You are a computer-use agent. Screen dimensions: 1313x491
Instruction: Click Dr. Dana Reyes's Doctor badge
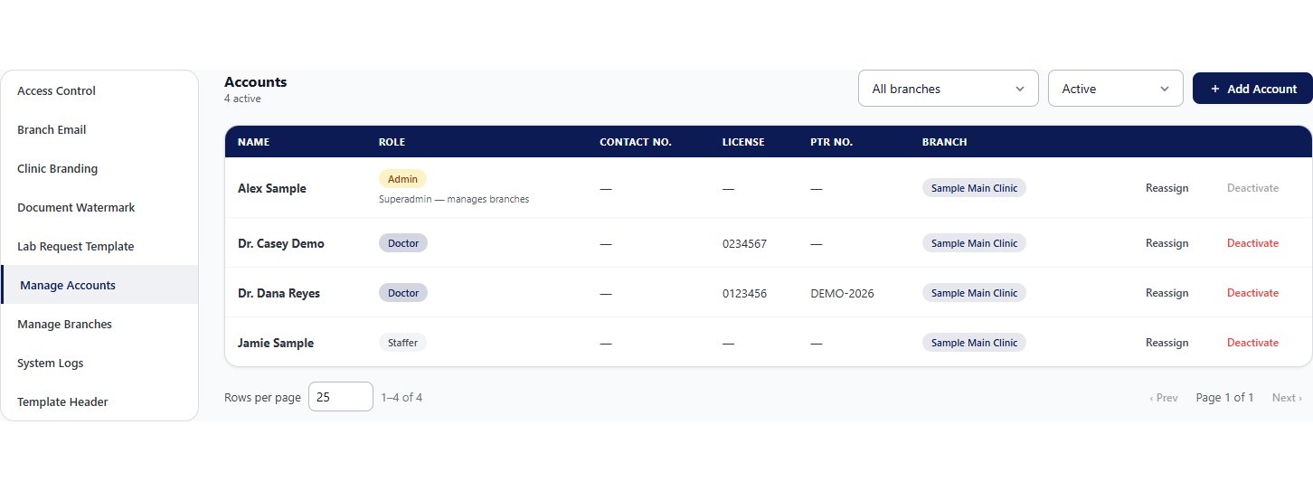(x=403, y=292)
